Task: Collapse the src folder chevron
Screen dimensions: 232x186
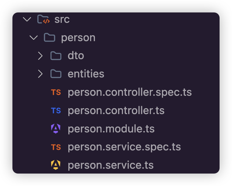Action: [27, 19]
